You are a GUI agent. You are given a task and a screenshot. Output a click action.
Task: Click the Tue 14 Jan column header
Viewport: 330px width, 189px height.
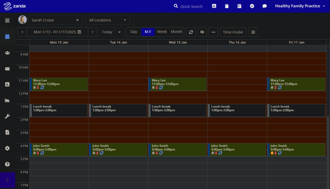(x=118, y=42)
